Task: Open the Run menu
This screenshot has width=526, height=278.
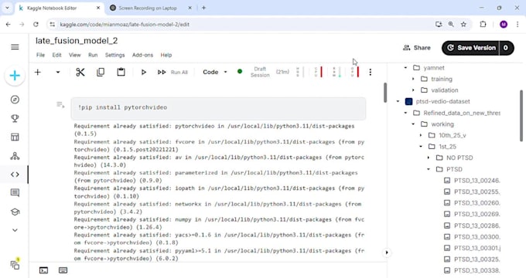Action: (93, 55)
